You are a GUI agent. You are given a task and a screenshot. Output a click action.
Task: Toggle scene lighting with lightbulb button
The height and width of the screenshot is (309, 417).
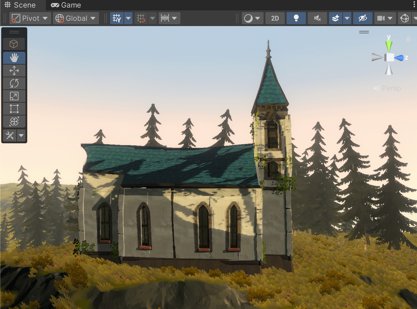(x=296, y=18)
